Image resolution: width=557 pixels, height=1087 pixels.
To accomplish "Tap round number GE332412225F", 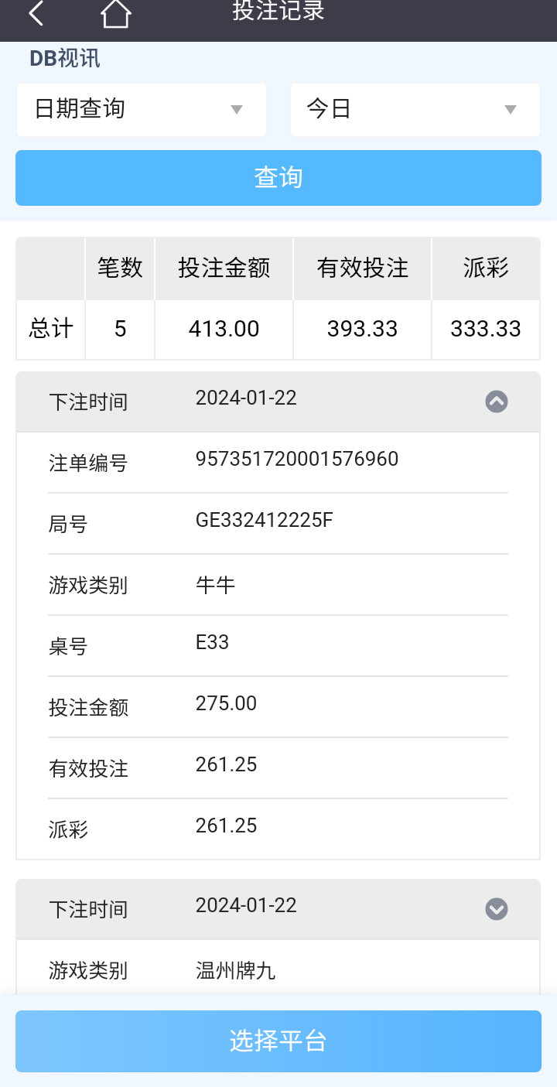I will [x=264, y=521].
